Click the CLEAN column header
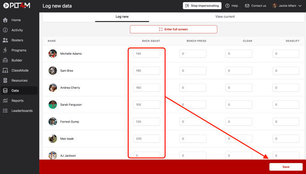The height and width of the screenshot is (174, 306). [x=248, y=41]
